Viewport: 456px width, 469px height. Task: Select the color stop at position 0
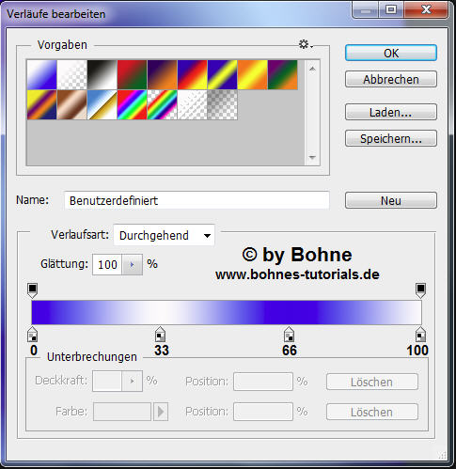click(x=32, y=335)
